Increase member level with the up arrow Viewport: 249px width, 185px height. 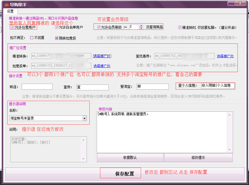[x=141, y=26]
